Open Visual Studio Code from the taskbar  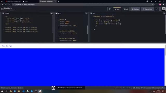tap(23, 91)
